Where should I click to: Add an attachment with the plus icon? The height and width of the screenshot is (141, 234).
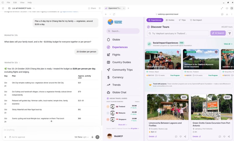(5, 137)
